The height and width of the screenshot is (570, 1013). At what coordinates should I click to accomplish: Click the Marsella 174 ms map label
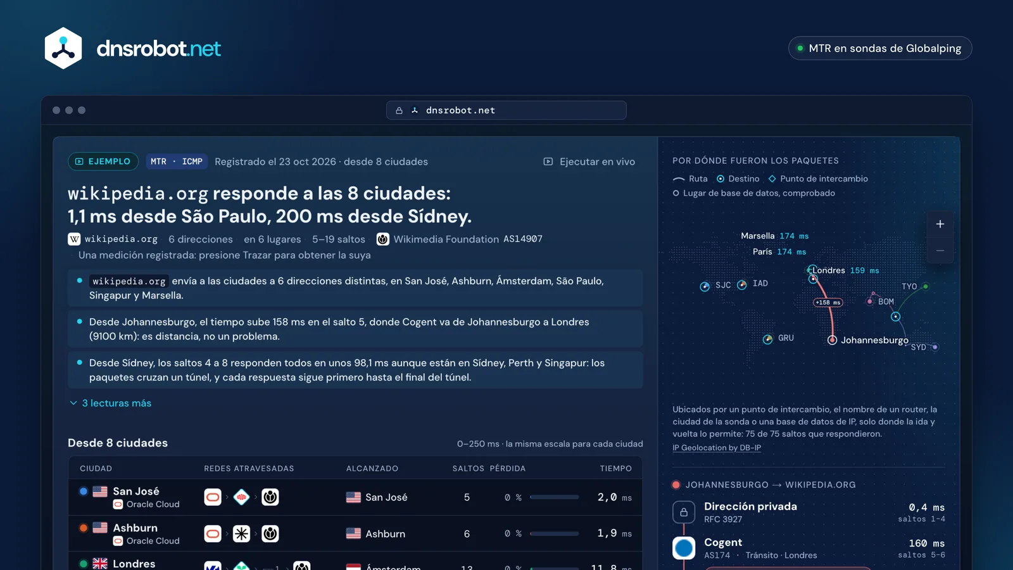(x=775, y=236)
